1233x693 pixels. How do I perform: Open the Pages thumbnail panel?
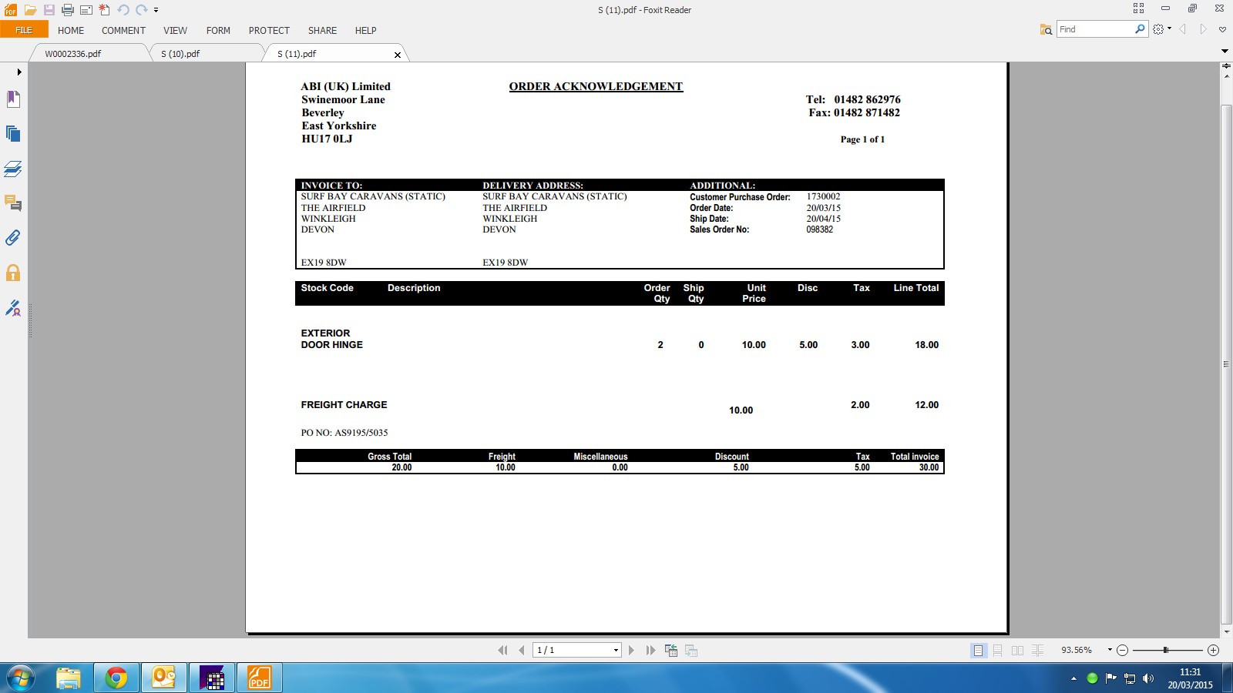click(x=13, y=133)
